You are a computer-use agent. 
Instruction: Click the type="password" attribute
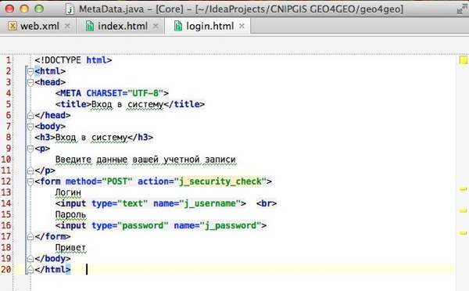130,225
